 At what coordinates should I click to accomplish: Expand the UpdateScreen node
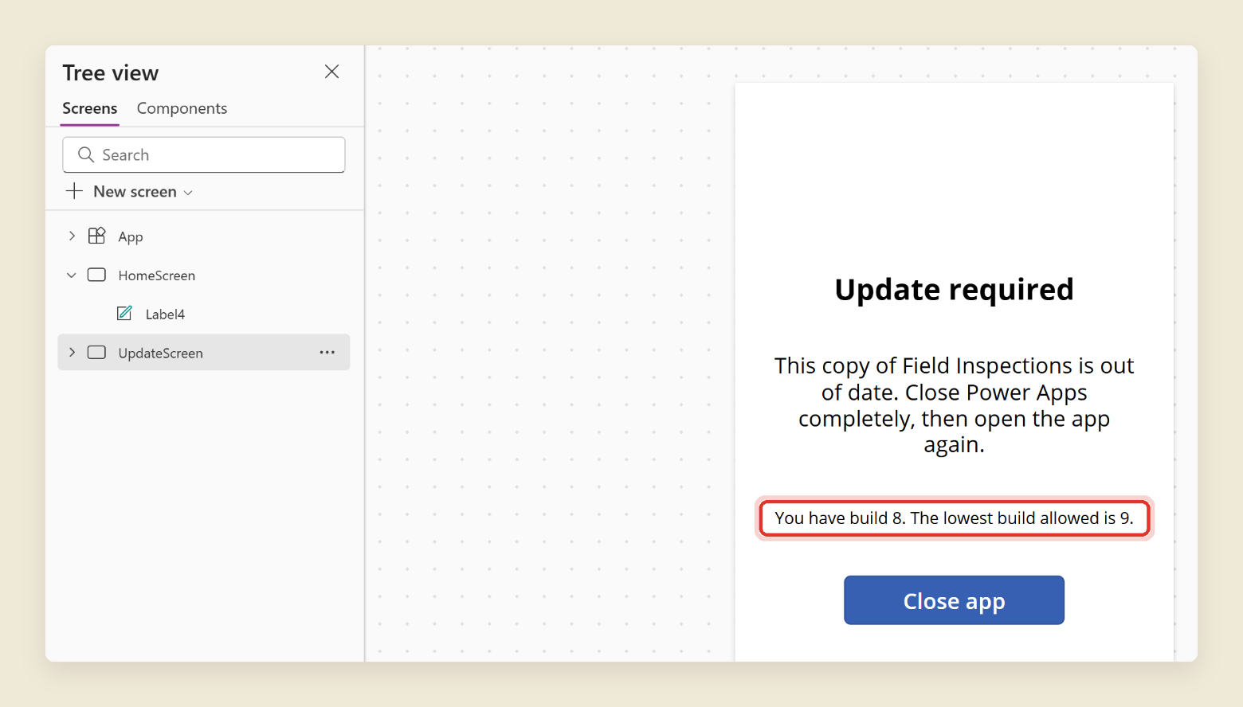pyautogui.click(x=72, y=352)
